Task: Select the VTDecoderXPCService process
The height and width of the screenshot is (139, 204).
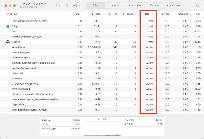Action: [x=25, y=83]
